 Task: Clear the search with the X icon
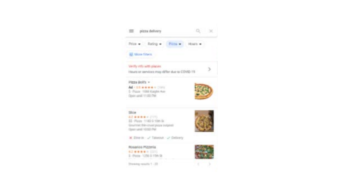tap(211, 31)
